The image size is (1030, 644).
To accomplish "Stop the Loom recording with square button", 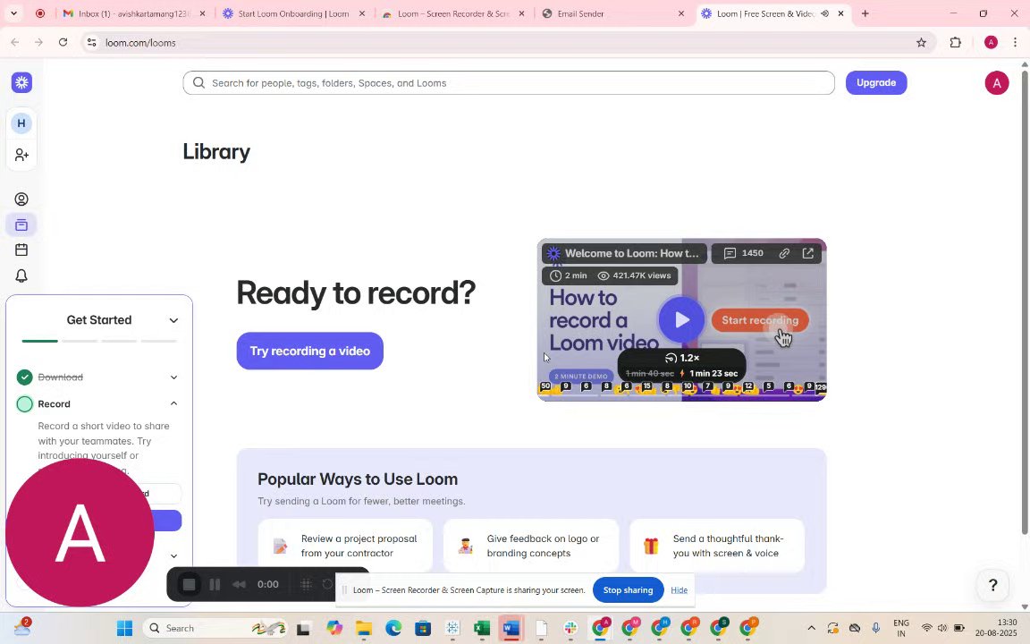I will click(190, 584).
